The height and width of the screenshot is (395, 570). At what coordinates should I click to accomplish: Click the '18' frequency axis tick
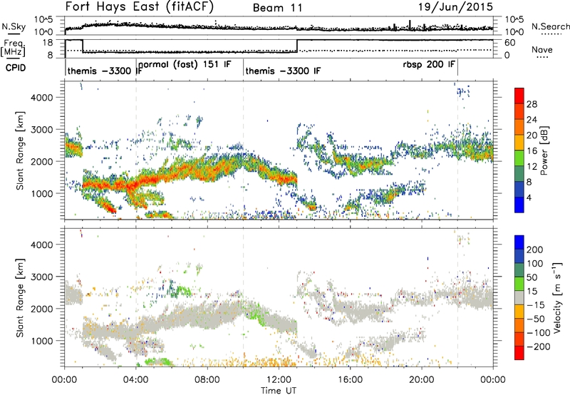(47, 43)
